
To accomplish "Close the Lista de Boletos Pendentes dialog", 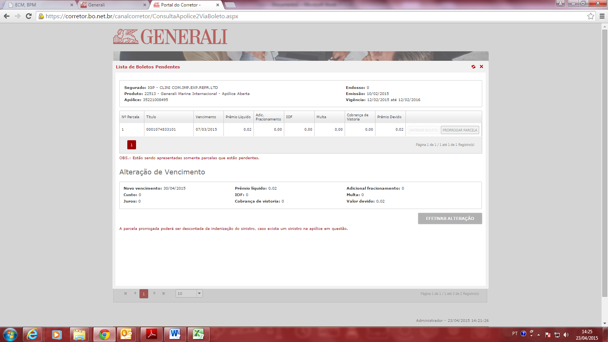I will 481,66.
